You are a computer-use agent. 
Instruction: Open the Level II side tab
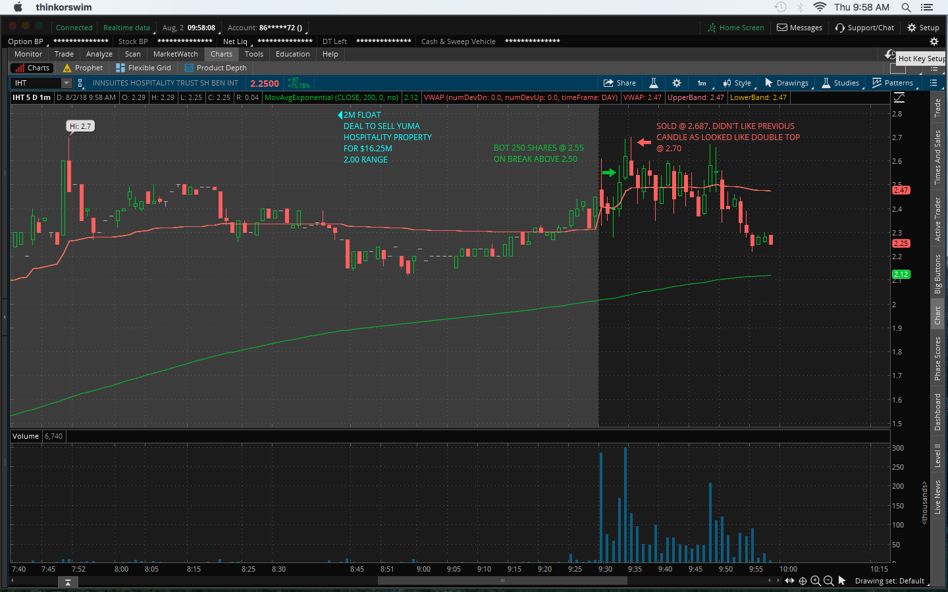coord(937,455)
